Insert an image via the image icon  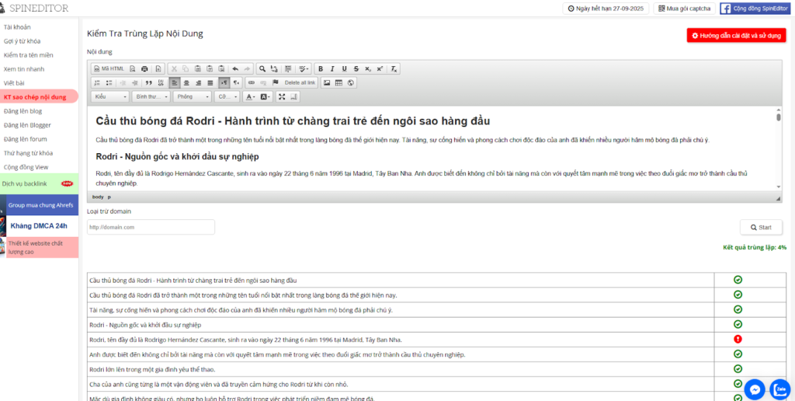pyautogui.click(x=327, y=82)
